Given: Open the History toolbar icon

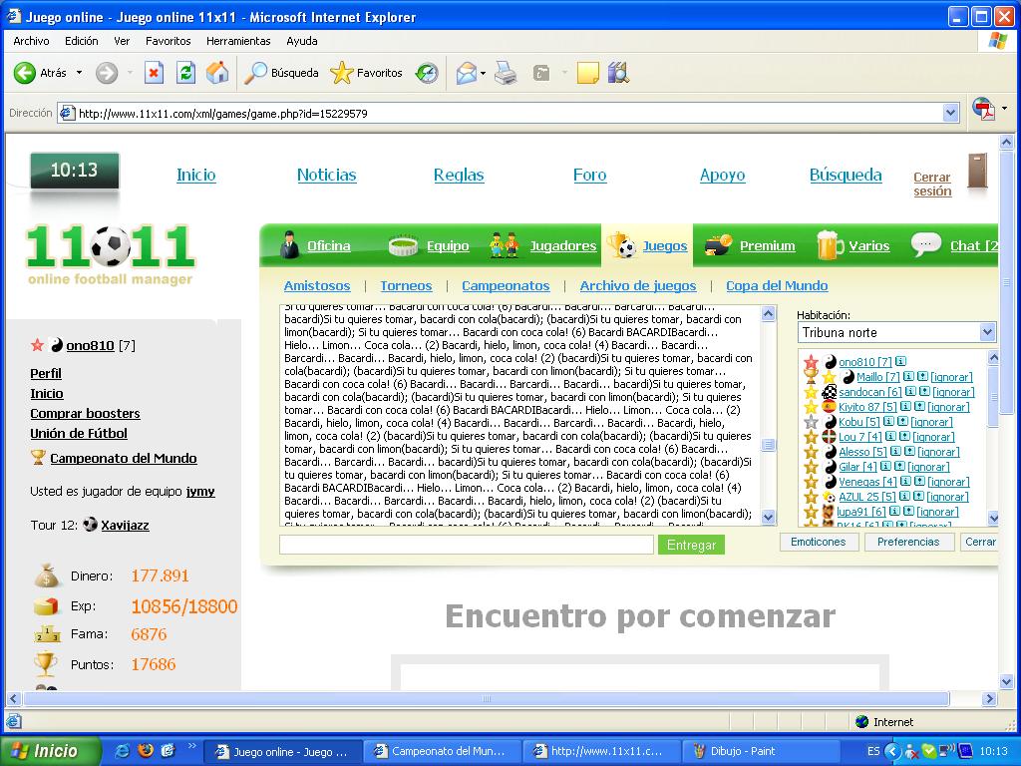Looking at the screenshot, I should [427, 73].
